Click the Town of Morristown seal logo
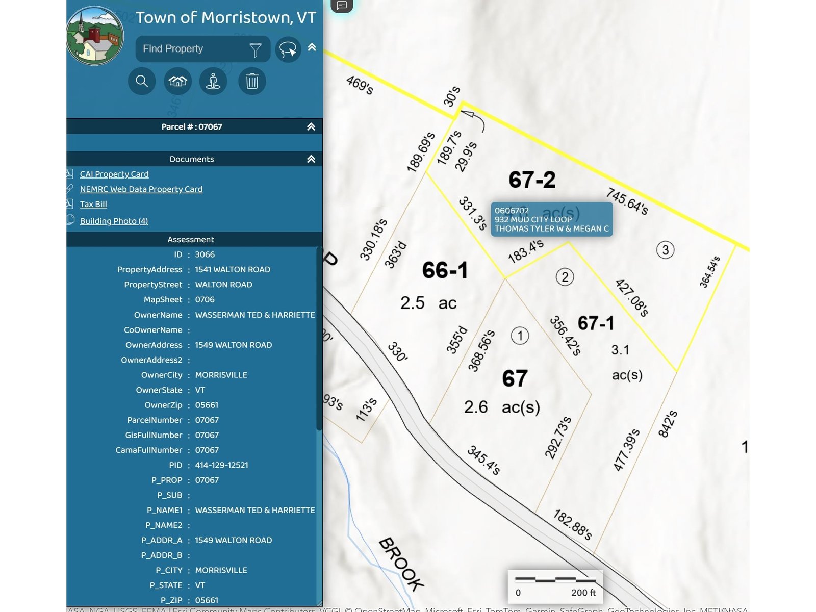 point(95,36)
